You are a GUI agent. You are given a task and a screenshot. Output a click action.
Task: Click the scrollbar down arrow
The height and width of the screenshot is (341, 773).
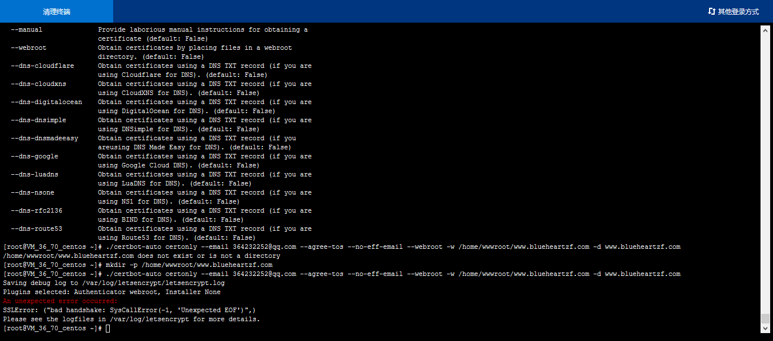765,328
